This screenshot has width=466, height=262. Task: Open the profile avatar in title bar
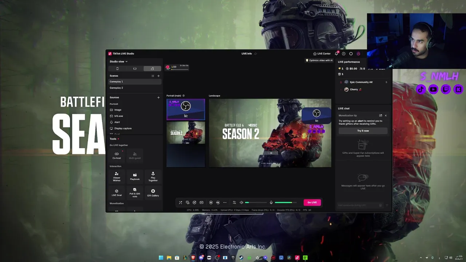(x=358, y=53)
